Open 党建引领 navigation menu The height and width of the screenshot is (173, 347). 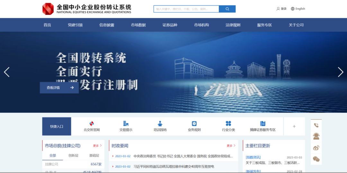point(75,25)
